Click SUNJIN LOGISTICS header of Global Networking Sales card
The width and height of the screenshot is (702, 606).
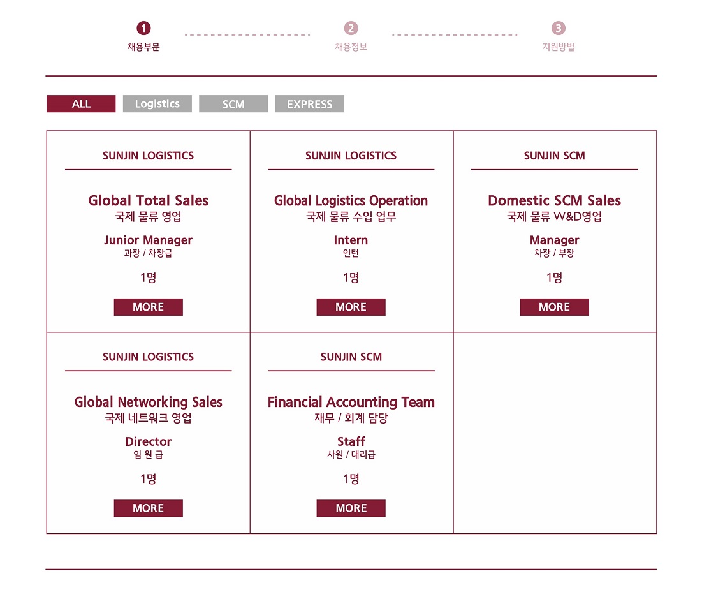(148, 357)
